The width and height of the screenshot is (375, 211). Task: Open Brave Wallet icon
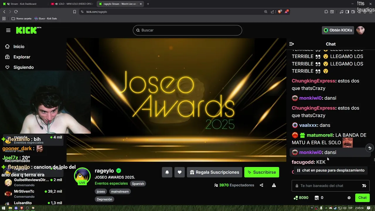[x=353, y=12]
